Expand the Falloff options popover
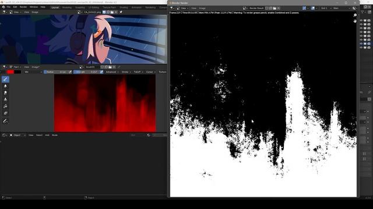 tap(139, 72)
